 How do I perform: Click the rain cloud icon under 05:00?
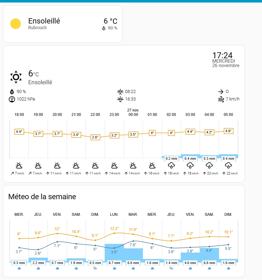coord(228,165)
